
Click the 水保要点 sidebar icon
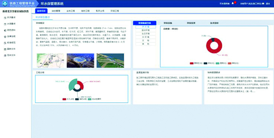click(5, 24)
